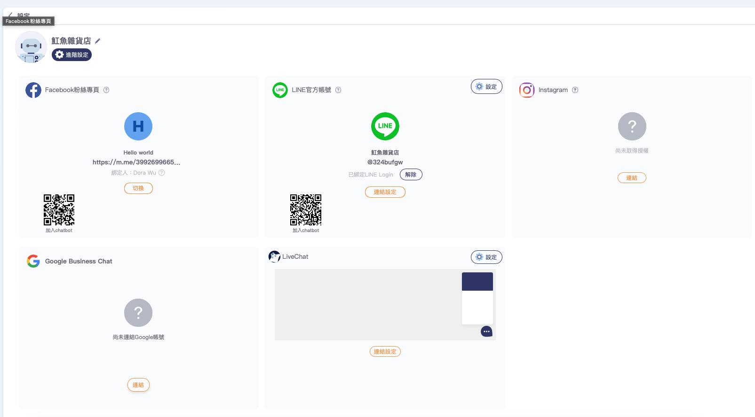Image resolution: width=755 pixels, height=417 pixels.
Task: Click the chat bubble icon in LiveChat preview
Action: click(x=486, y=332)
